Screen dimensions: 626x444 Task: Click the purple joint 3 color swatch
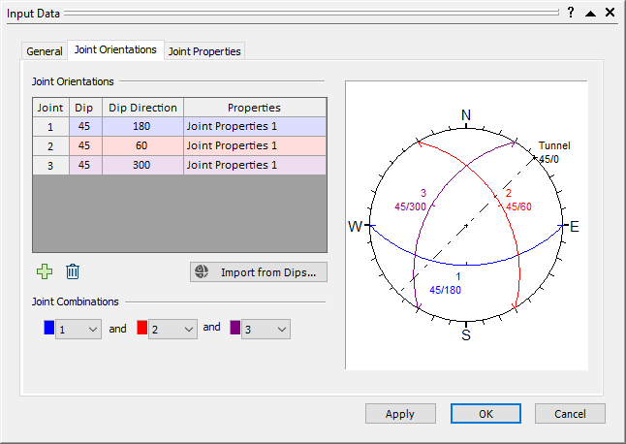[x=235, y=328]
